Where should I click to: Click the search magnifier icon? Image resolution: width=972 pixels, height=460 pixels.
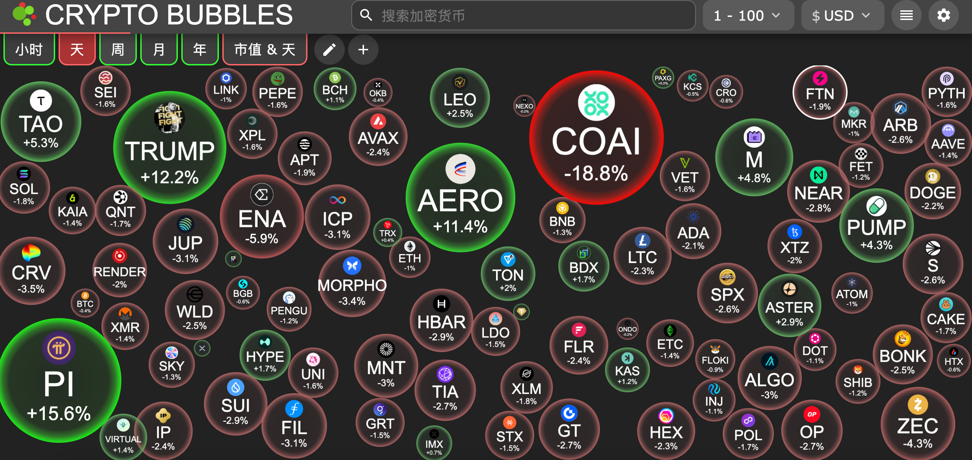point(366,15)
